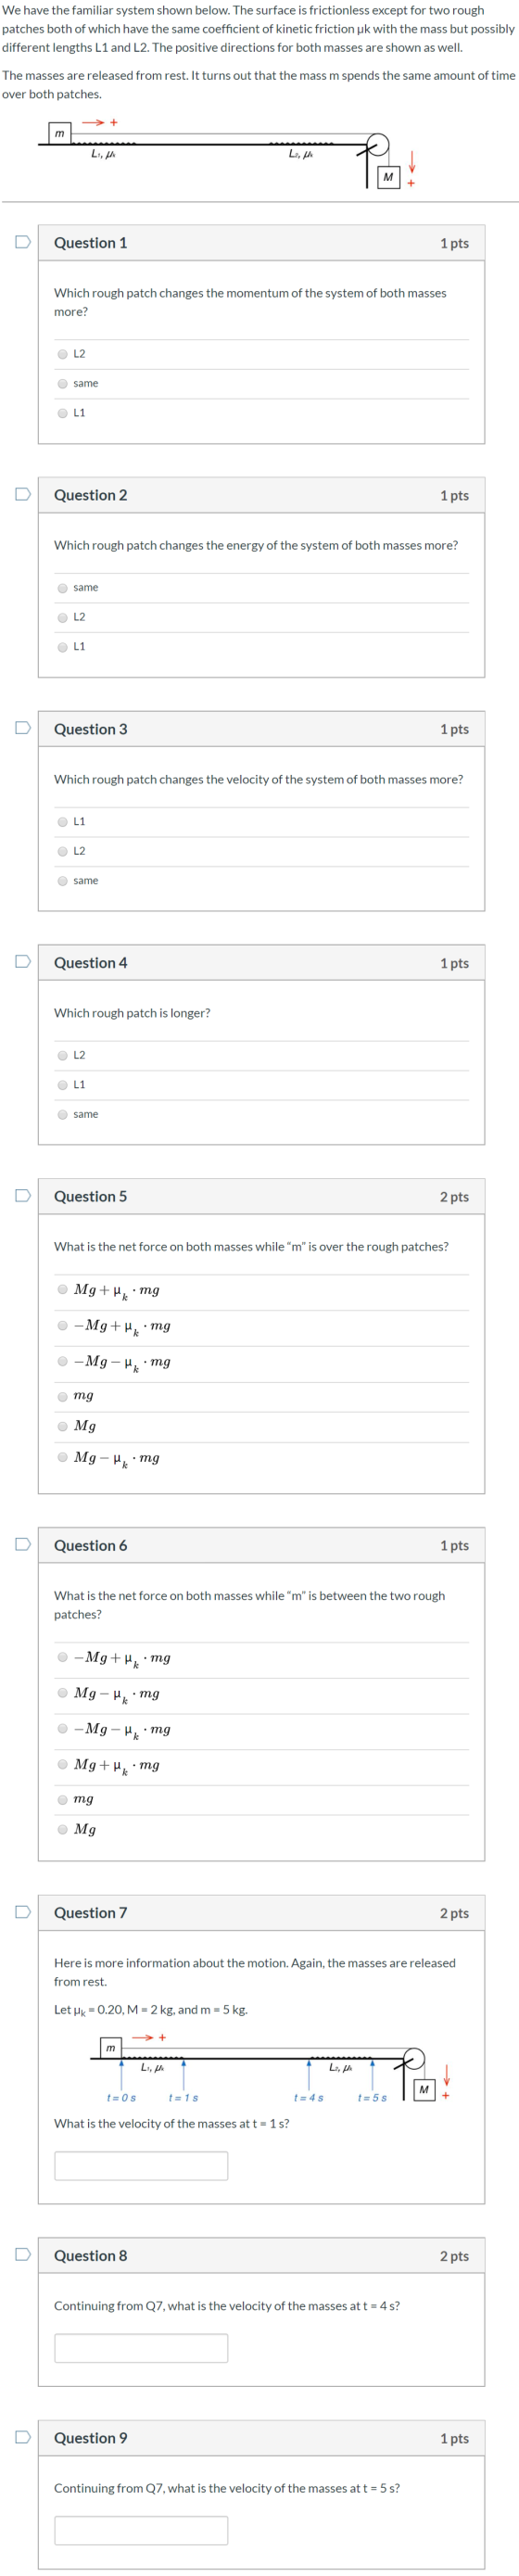Flag Question 3 with the bookmark icon
This screenshot has height=2576, width=519.
22,728
